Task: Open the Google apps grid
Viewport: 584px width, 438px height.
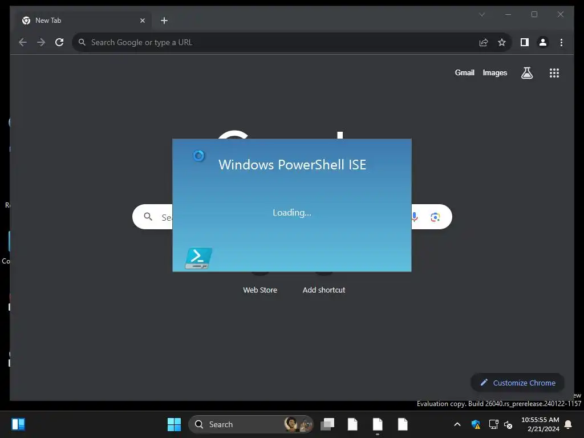Action: 554,73
